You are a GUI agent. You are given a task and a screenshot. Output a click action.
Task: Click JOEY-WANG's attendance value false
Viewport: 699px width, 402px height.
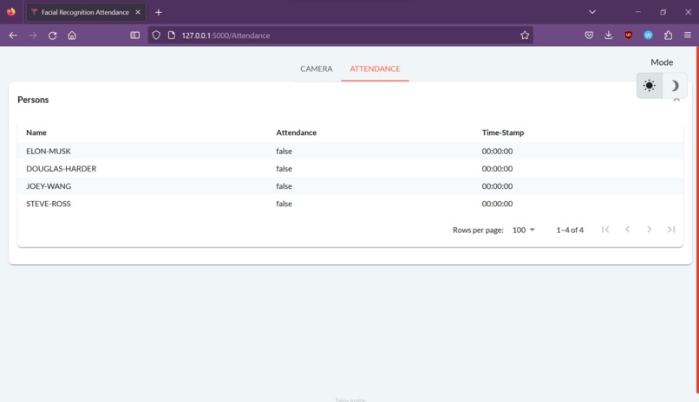coord(284,186)
